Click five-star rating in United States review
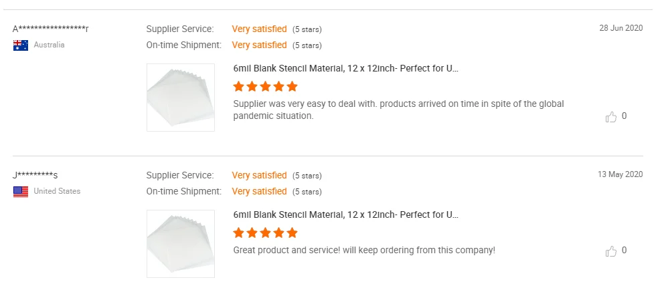Screen dimensions: 662x296 (x=265, y=233)
